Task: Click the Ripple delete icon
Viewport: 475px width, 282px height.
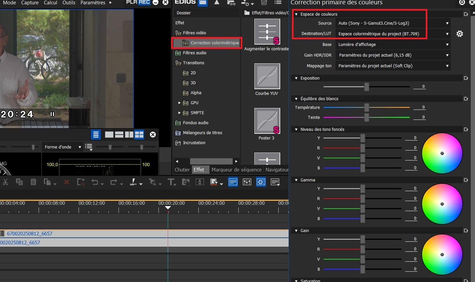Action: 81,182
